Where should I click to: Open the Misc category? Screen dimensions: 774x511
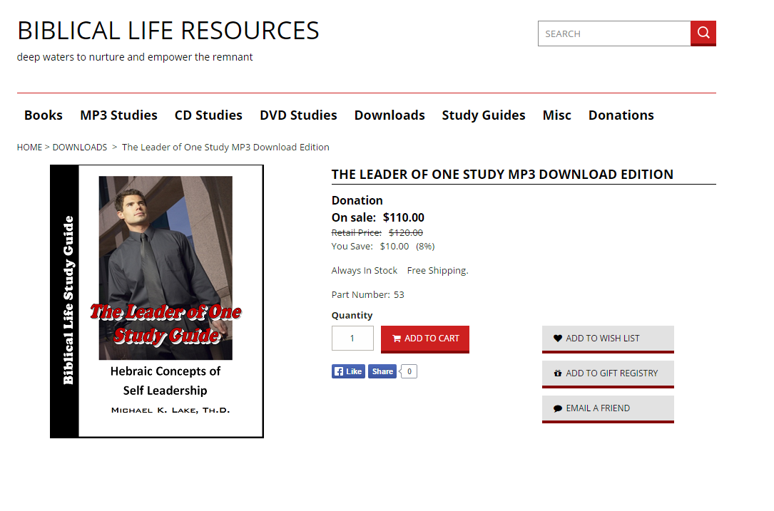point(556,115)
